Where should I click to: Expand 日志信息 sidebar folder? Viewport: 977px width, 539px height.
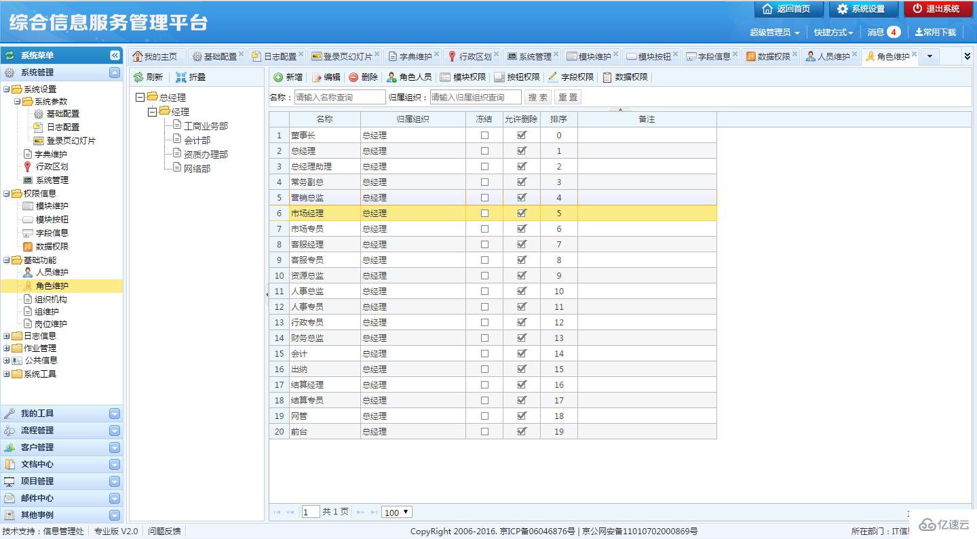click(x=7, y=336)
